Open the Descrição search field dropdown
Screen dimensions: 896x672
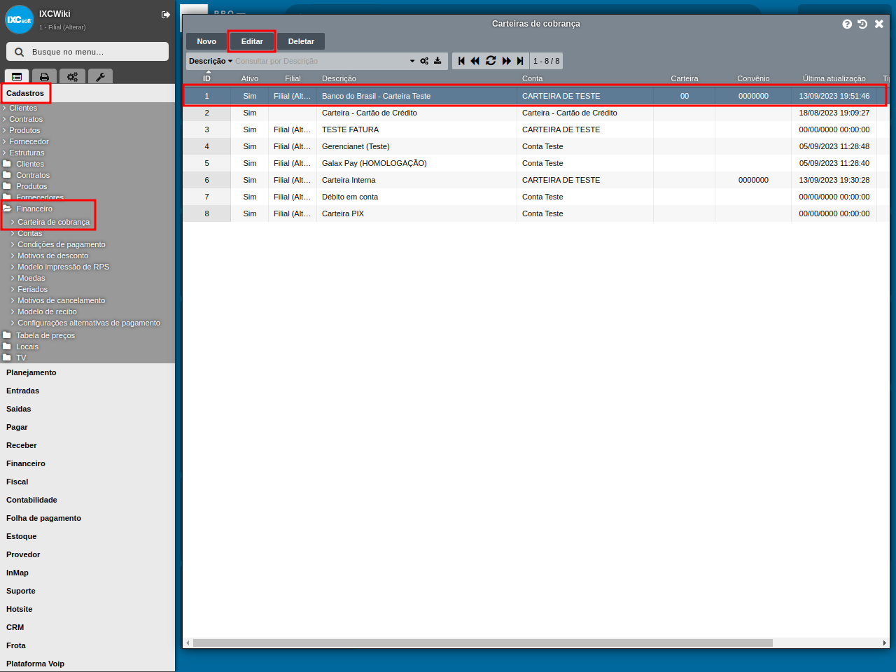210,61
